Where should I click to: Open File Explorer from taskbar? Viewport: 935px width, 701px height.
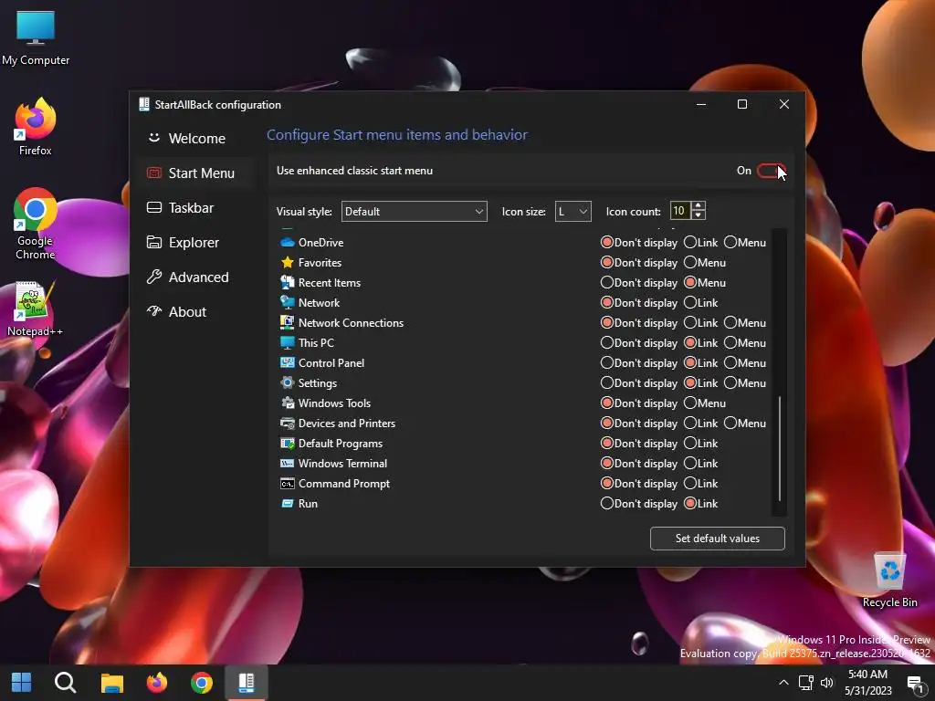pos(111,683)
